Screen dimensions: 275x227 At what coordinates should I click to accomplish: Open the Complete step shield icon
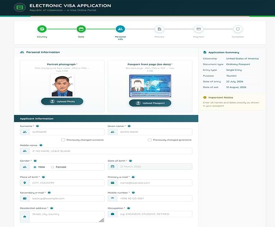tap(238, 29)
